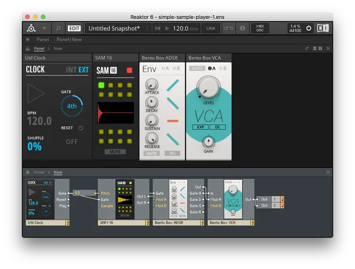Viewport: 355px width, 269px height.
Task: Open the Reaktor main menu logo
Action: [32, 28]
